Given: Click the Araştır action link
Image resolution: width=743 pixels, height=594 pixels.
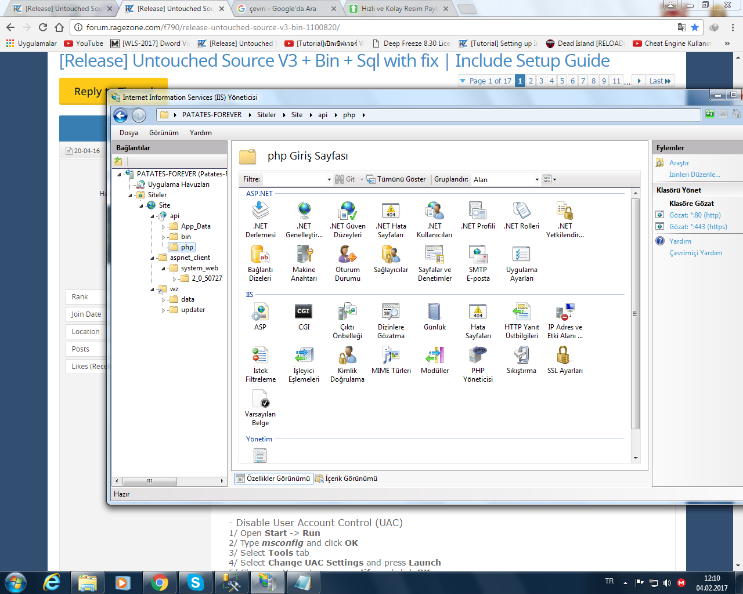Looking at the screenshot, I should tap(679, 163).
